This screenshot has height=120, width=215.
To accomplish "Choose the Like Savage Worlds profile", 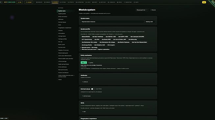I will [87, 45].
